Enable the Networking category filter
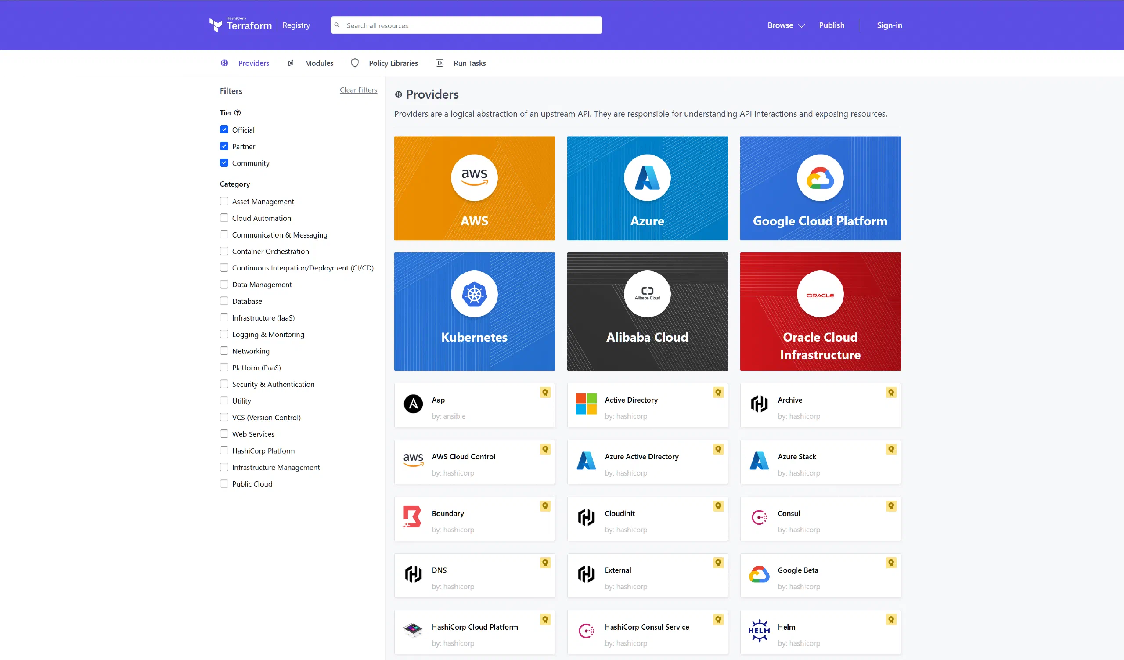 pos(224,351)
